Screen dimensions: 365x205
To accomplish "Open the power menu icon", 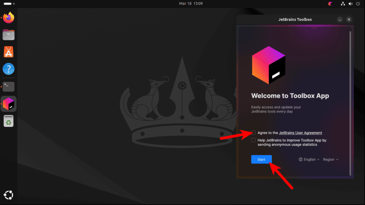I will [358, 4].
